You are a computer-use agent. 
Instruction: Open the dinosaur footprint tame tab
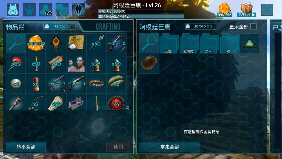29,9
